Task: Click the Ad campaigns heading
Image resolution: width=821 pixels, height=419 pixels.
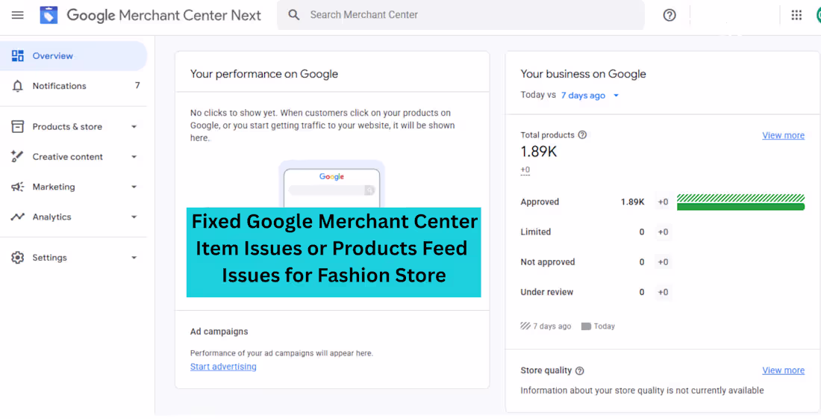Action: (219, 332)
